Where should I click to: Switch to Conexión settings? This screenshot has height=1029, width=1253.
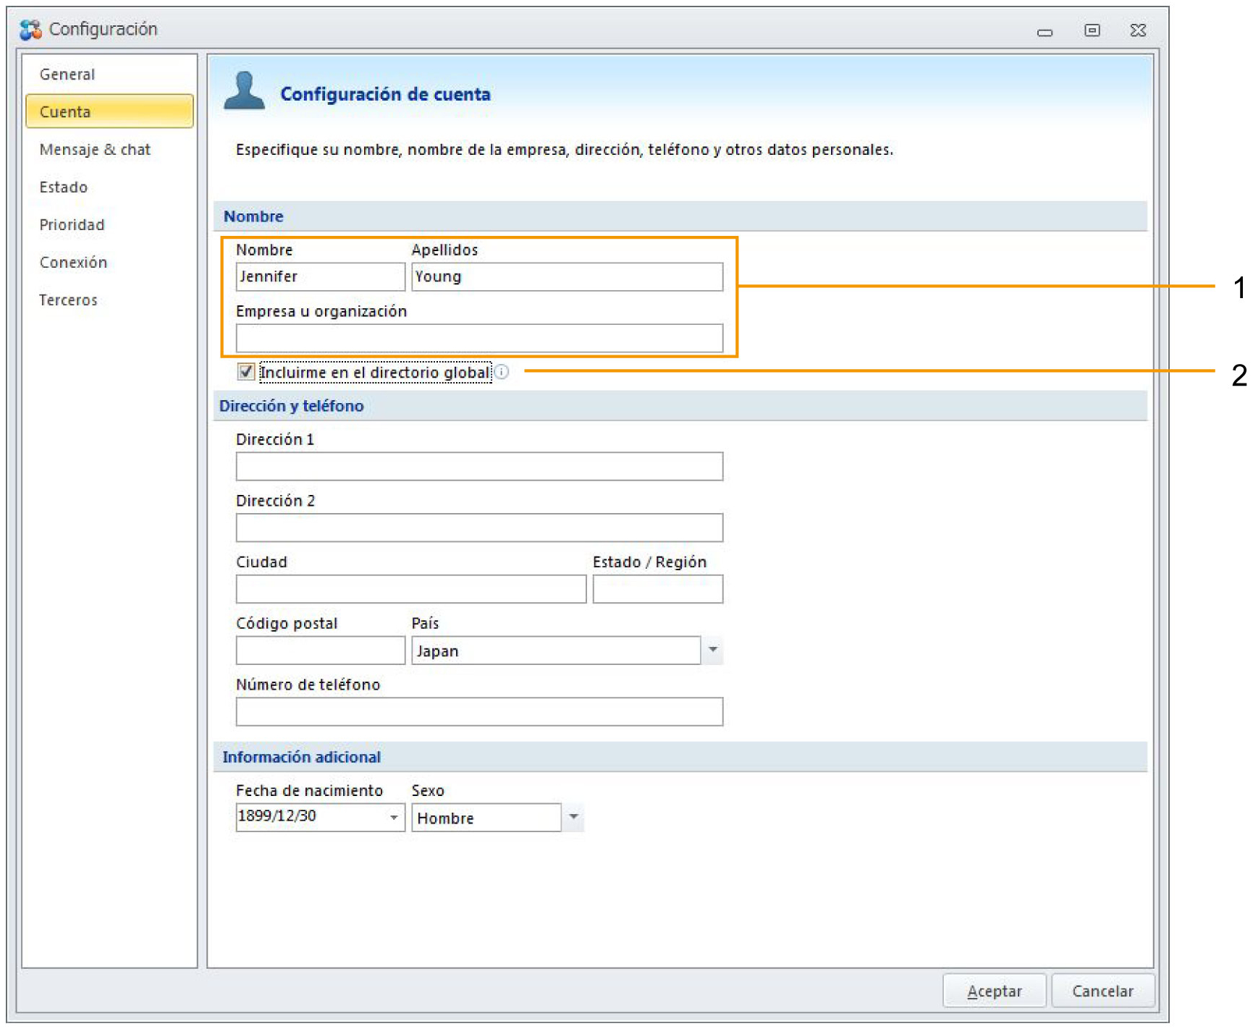[x=109, y=262]
